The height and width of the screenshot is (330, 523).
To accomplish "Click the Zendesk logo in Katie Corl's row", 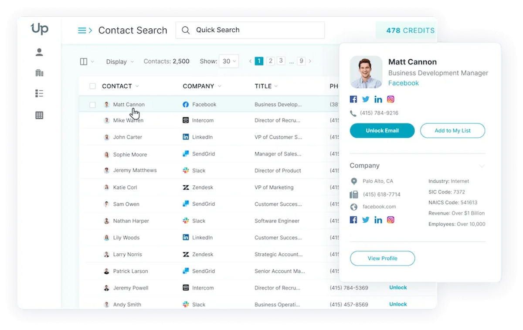I will [186, 187].
